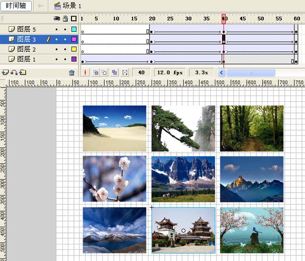The height and width of the screenshot is (261, 305).
Task: Turn on Edit Multiple Frames
Action: 114,73
